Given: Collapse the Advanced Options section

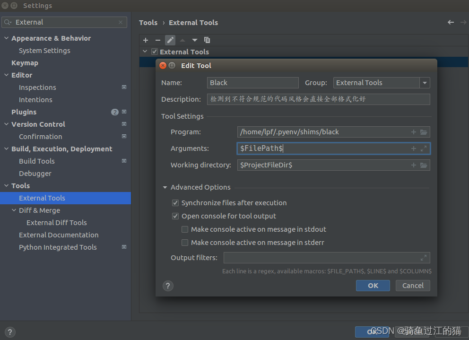Looking at the screenshot, I should click(165, 187).
